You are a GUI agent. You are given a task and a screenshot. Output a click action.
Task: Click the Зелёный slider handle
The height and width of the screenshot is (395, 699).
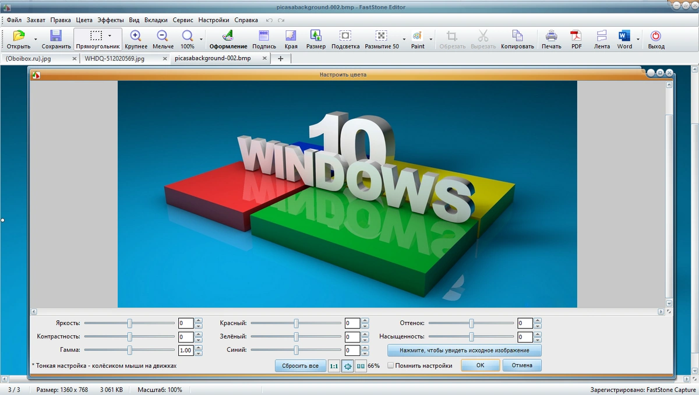click(x=296, y=337)
